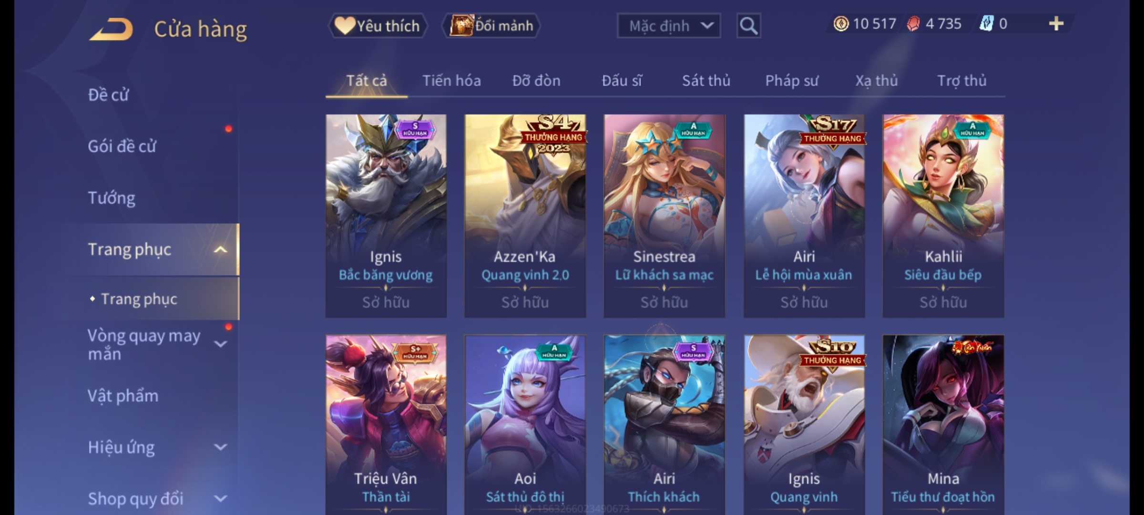
Task: Open Đổi mảnh chest exchange
Action: click(491, 26)
